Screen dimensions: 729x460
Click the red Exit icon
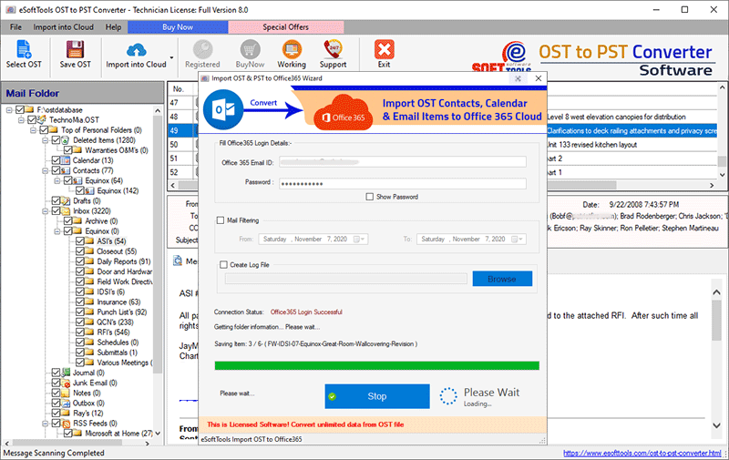coord(384,52)
